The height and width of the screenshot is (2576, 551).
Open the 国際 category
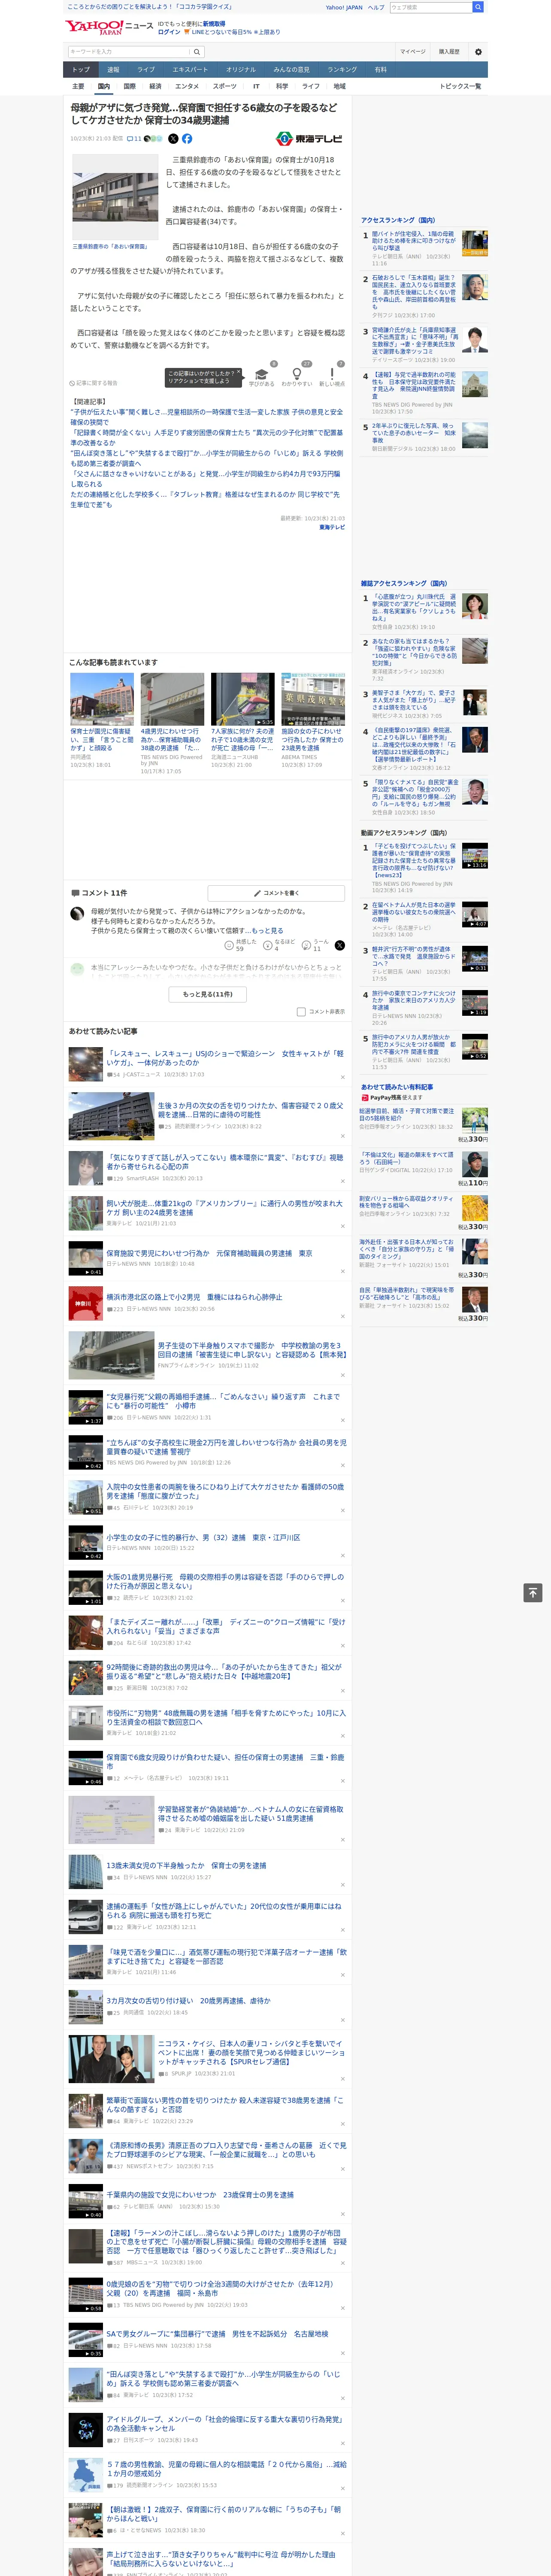129,86
